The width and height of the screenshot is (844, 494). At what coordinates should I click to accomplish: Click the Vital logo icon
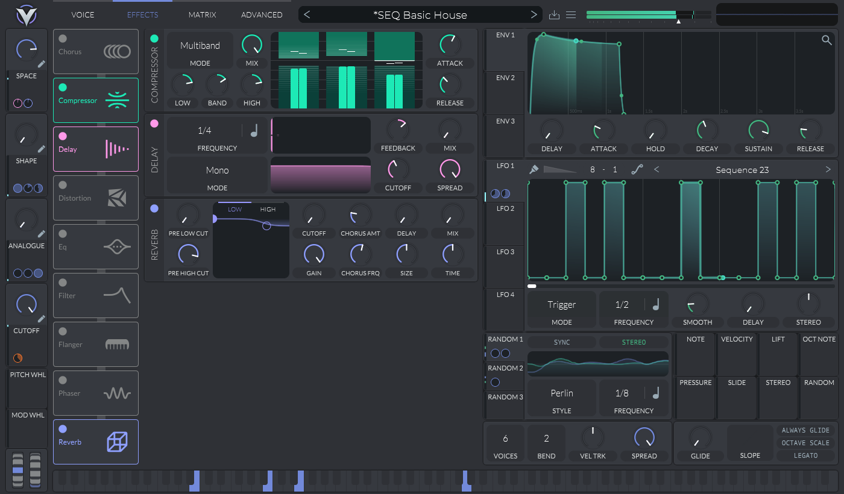tap(26, 14)
